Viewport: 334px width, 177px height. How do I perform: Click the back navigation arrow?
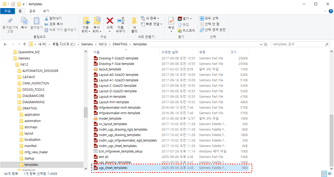[x=5, y=44]
